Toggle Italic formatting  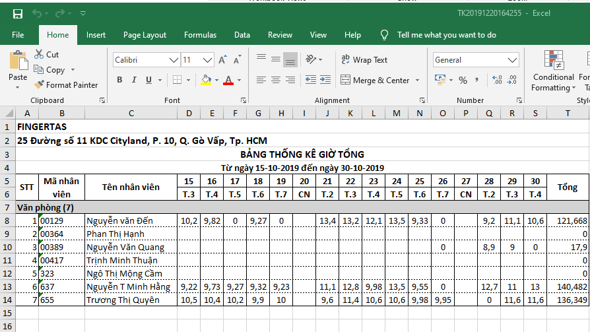135,81
